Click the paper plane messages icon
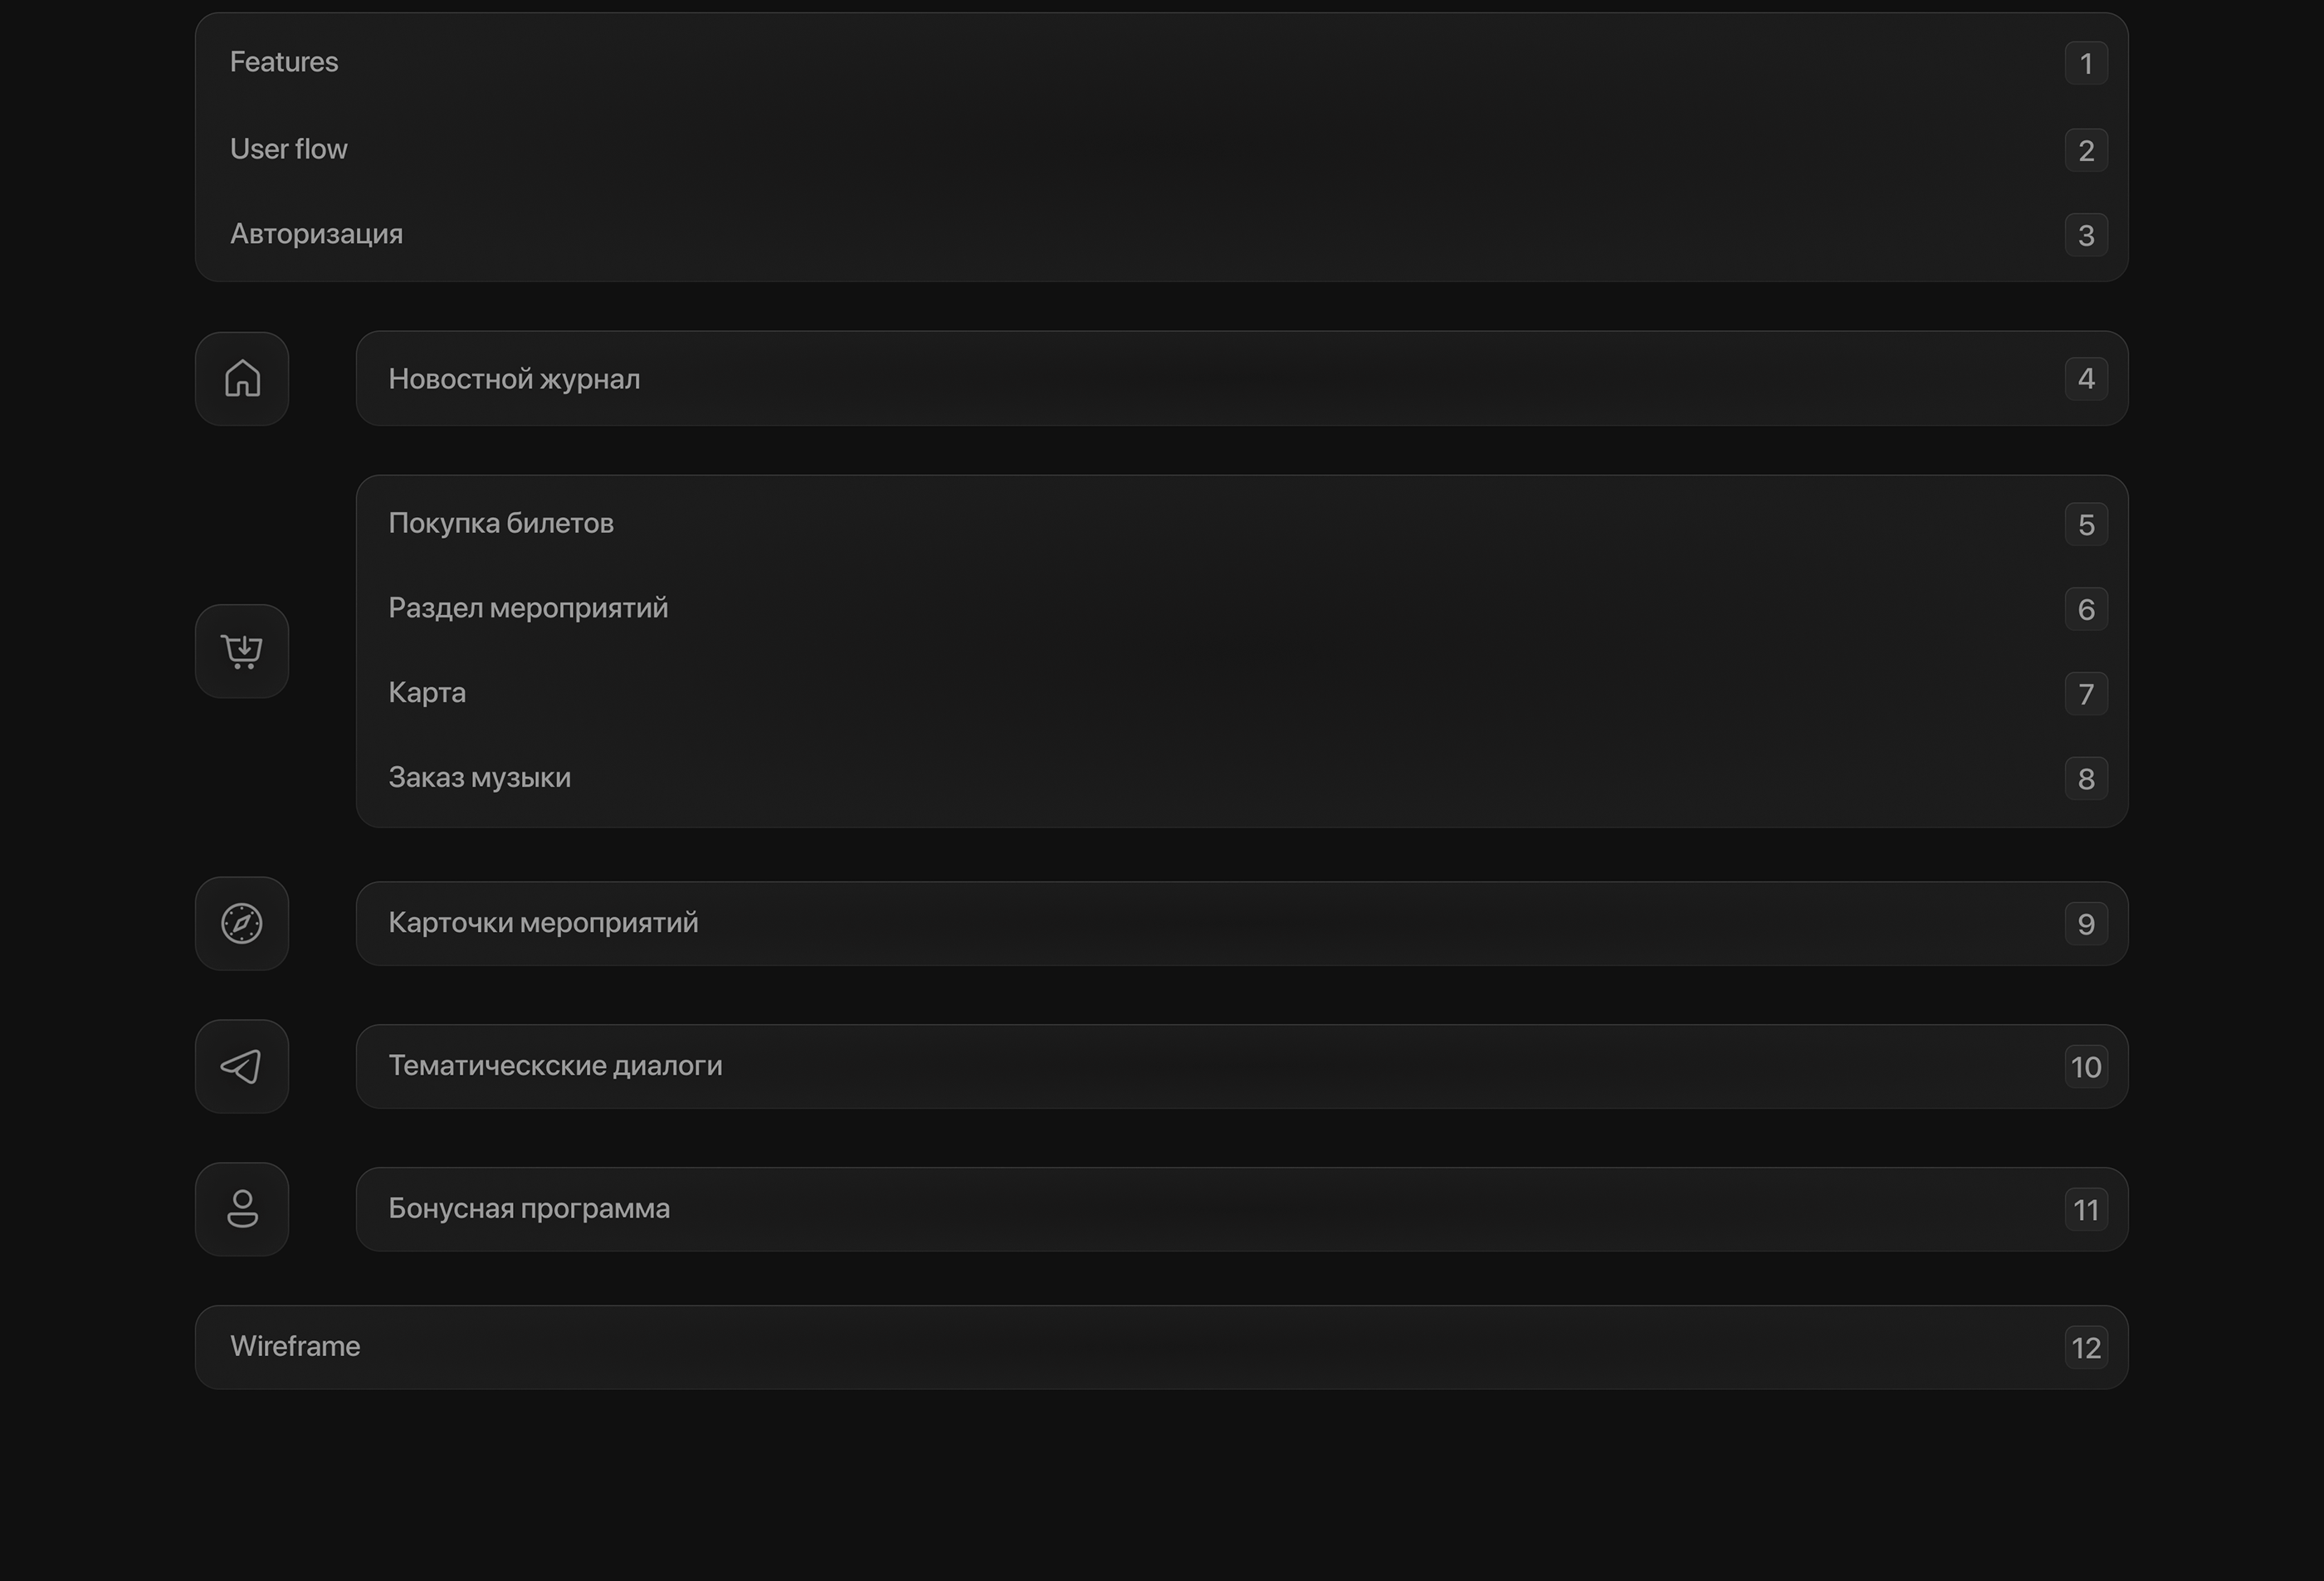 (242, 1066)
